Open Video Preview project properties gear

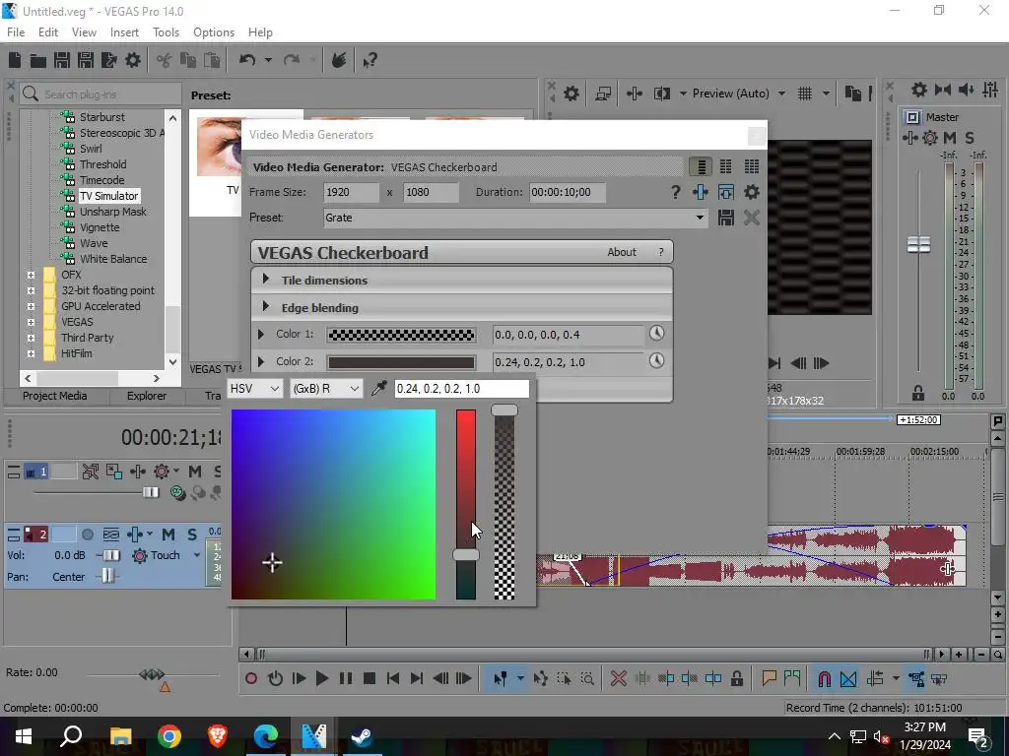pos(572,94)
